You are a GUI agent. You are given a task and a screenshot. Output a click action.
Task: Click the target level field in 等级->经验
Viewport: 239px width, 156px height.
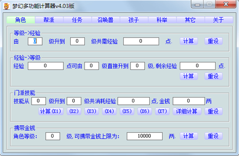coord(77,41)
